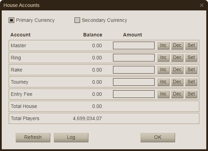The height and width of the screenshot is (151, 208).
Task: Open the accounts Log
Action: pyautogui.click(x=71, y=137)
